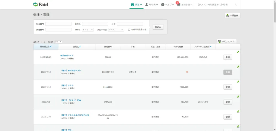Edit the 株式会社ペイド row with pencil icon
This screenshot has width=276, height=131.
pyautogui.click(x=238, y=52)
